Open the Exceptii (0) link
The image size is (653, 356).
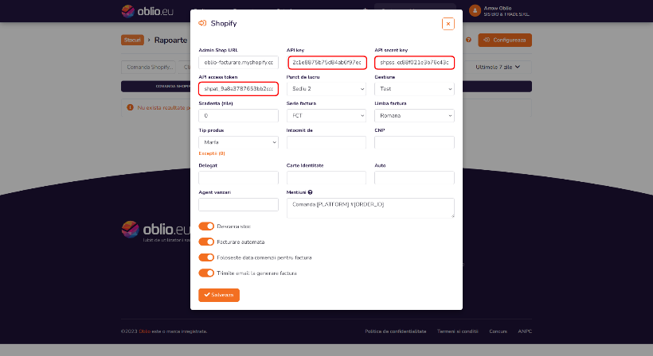click(x=212, y=153)
